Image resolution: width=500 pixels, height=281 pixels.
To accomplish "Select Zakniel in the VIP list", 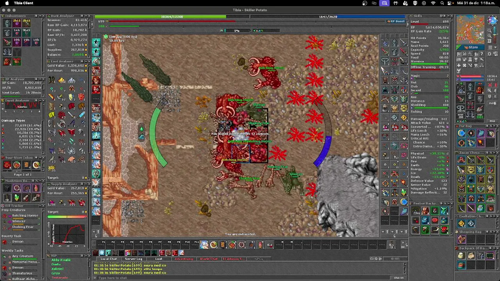I will pyautogui.click(x=57, y=269).
